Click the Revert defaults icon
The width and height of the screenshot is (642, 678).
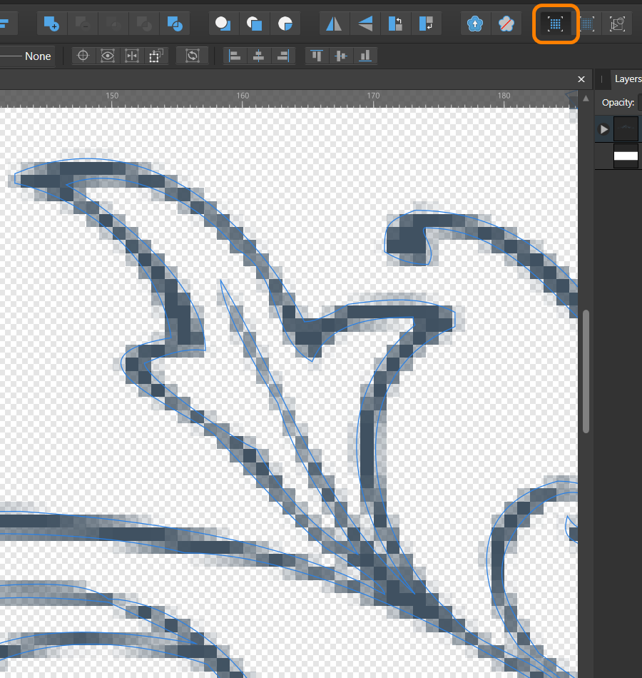(x=506, y=24)
